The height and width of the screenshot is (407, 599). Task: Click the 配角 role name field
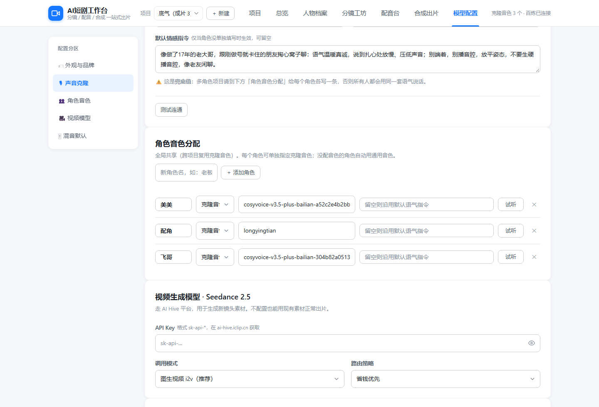[x=173, y=230]
